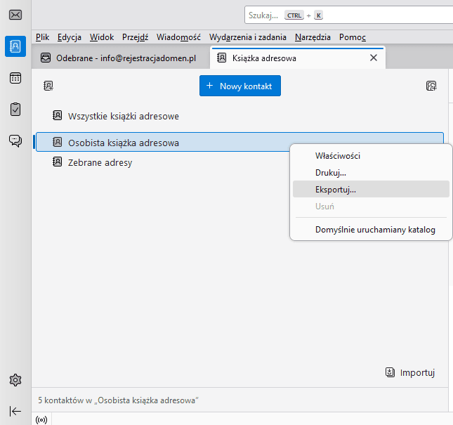Close the Książka adresowa tab
453x425 pixels.
click(374, 58)
